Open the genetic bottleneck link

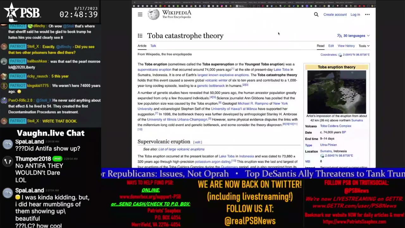point(211,86)
